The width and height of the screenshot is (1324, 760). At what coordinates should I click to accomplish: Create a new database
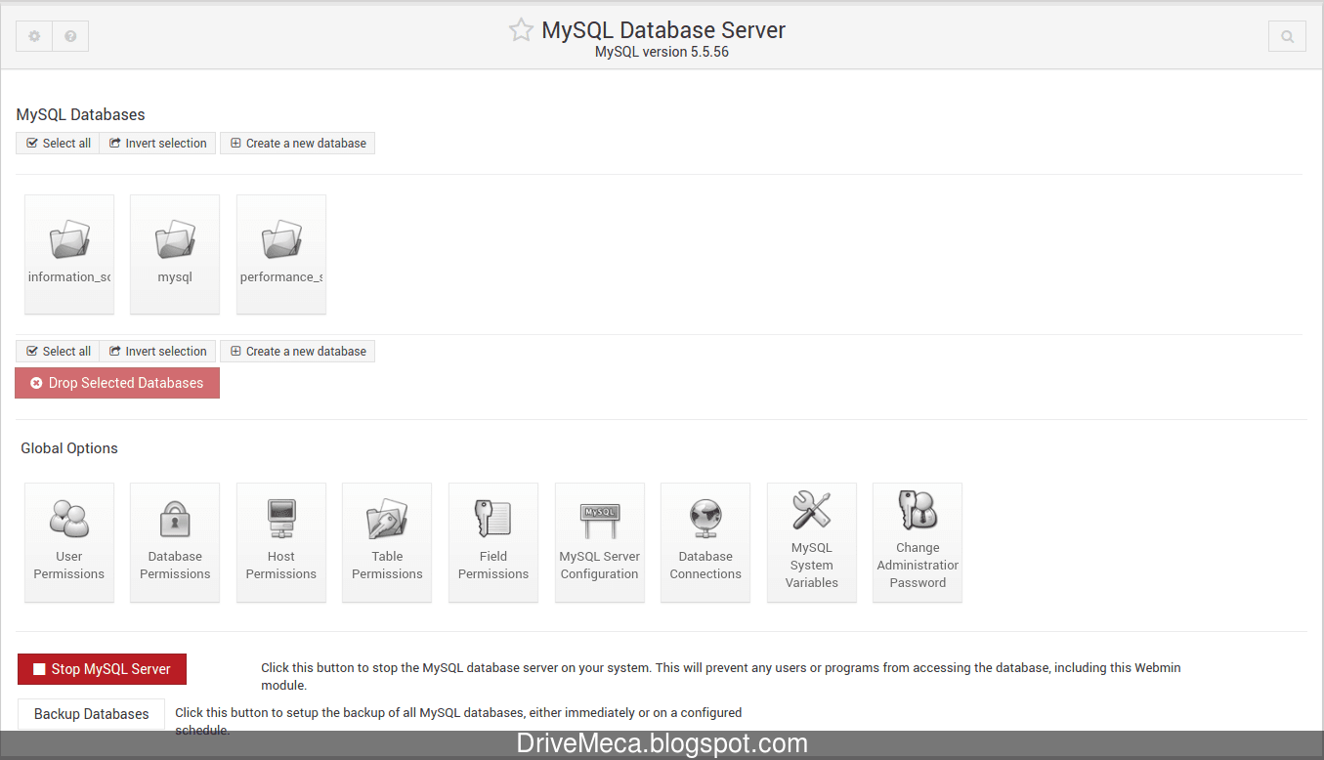(x=297, y=143)
